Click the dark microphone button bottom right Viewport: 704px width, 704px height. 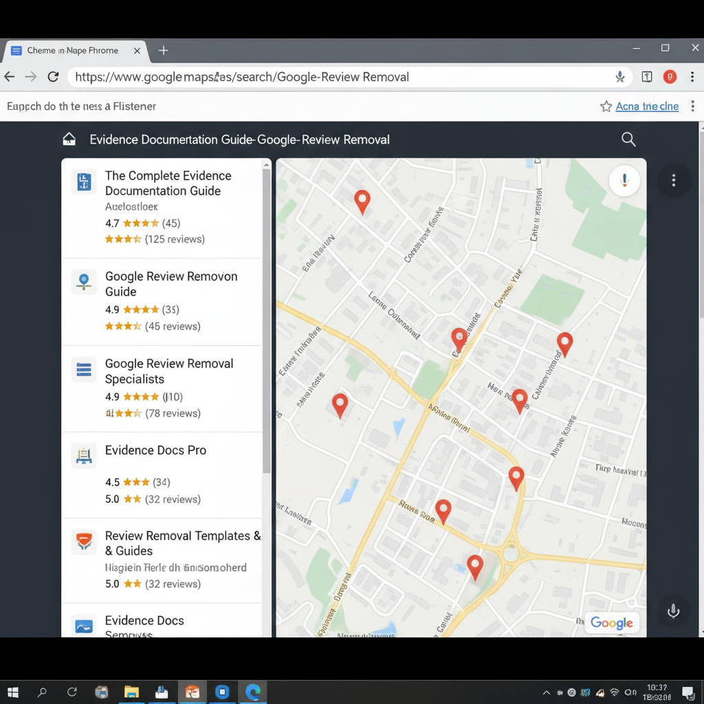point(674,610)
